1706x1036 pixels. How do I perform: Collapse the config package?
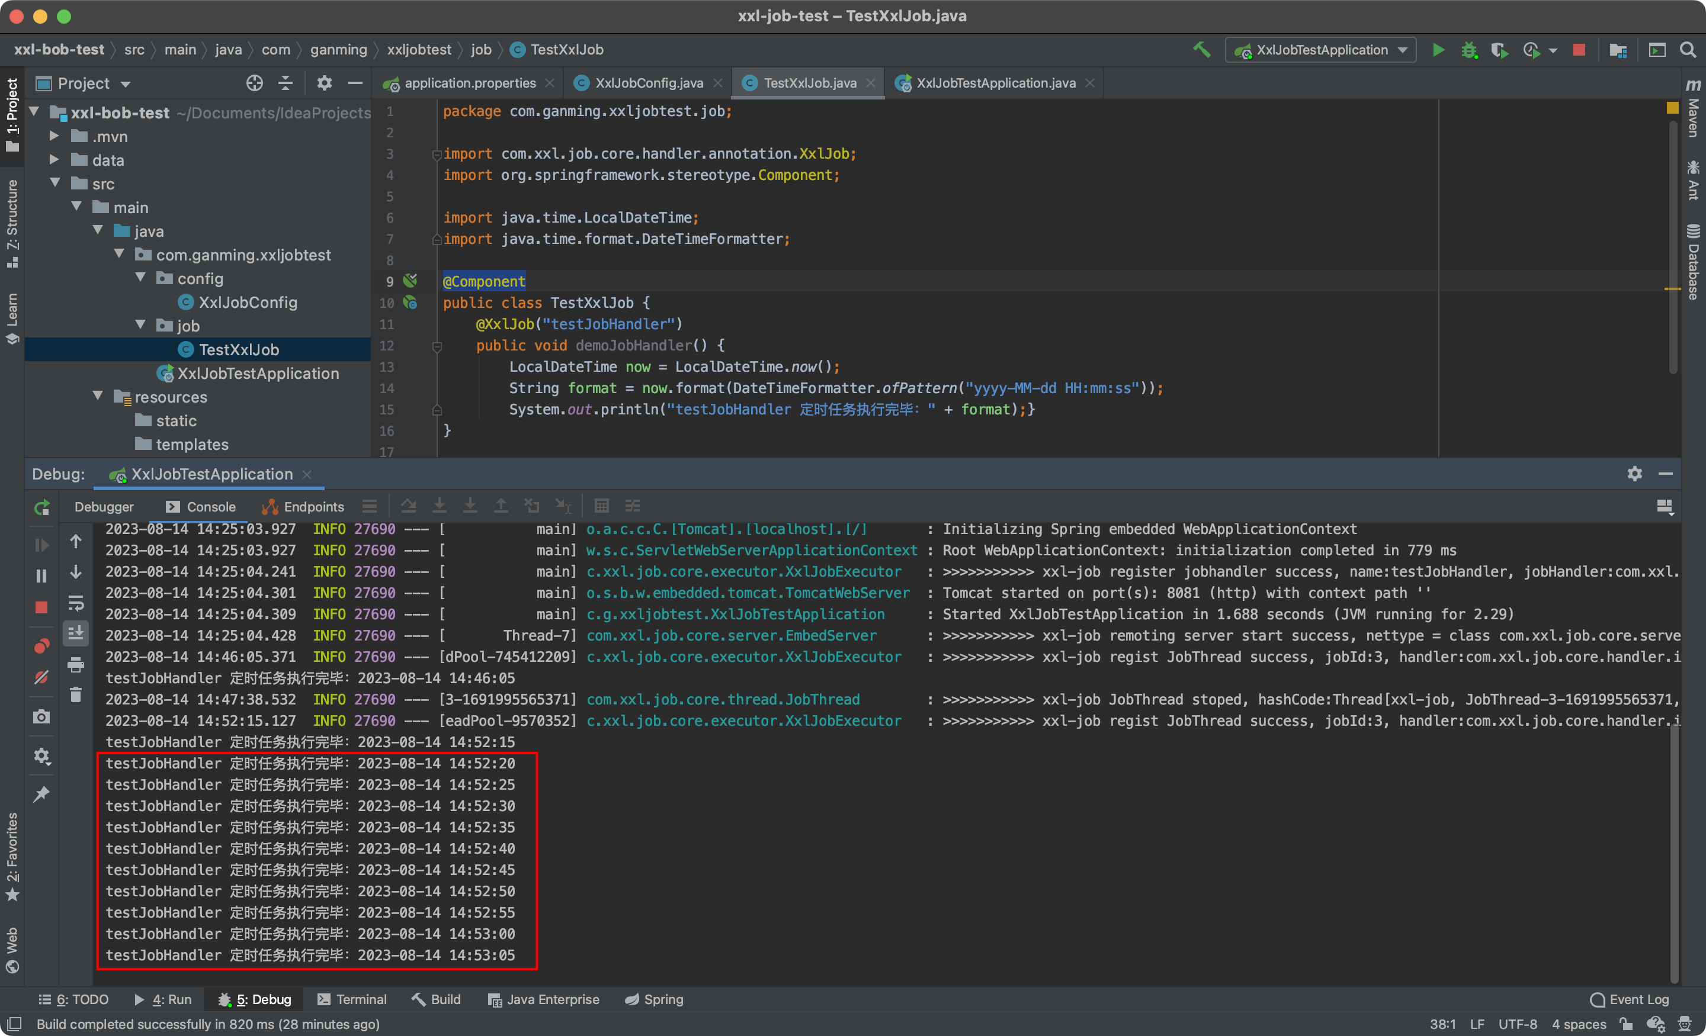click(x=140, y=278)
